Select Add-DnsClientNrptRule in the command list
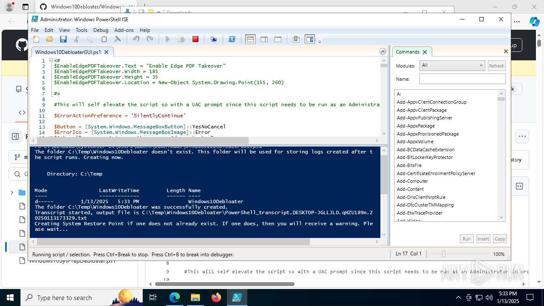The height and width of the screenshot is (306, 544). coord(421,197)
